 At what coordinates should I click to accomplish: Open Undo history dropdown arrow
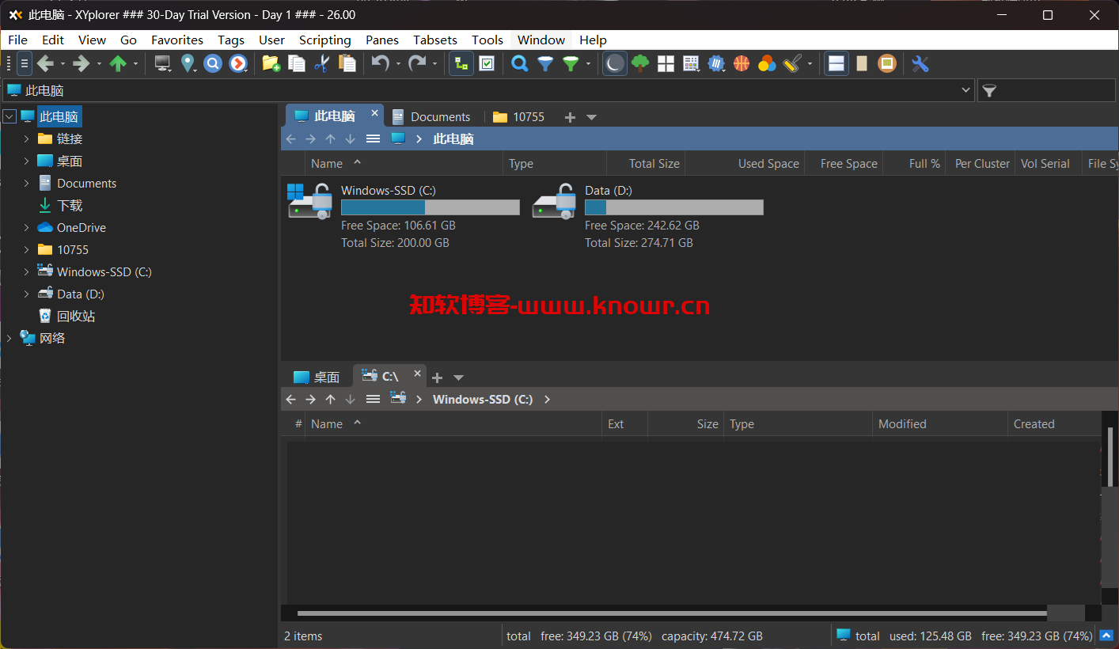point(398,64)
